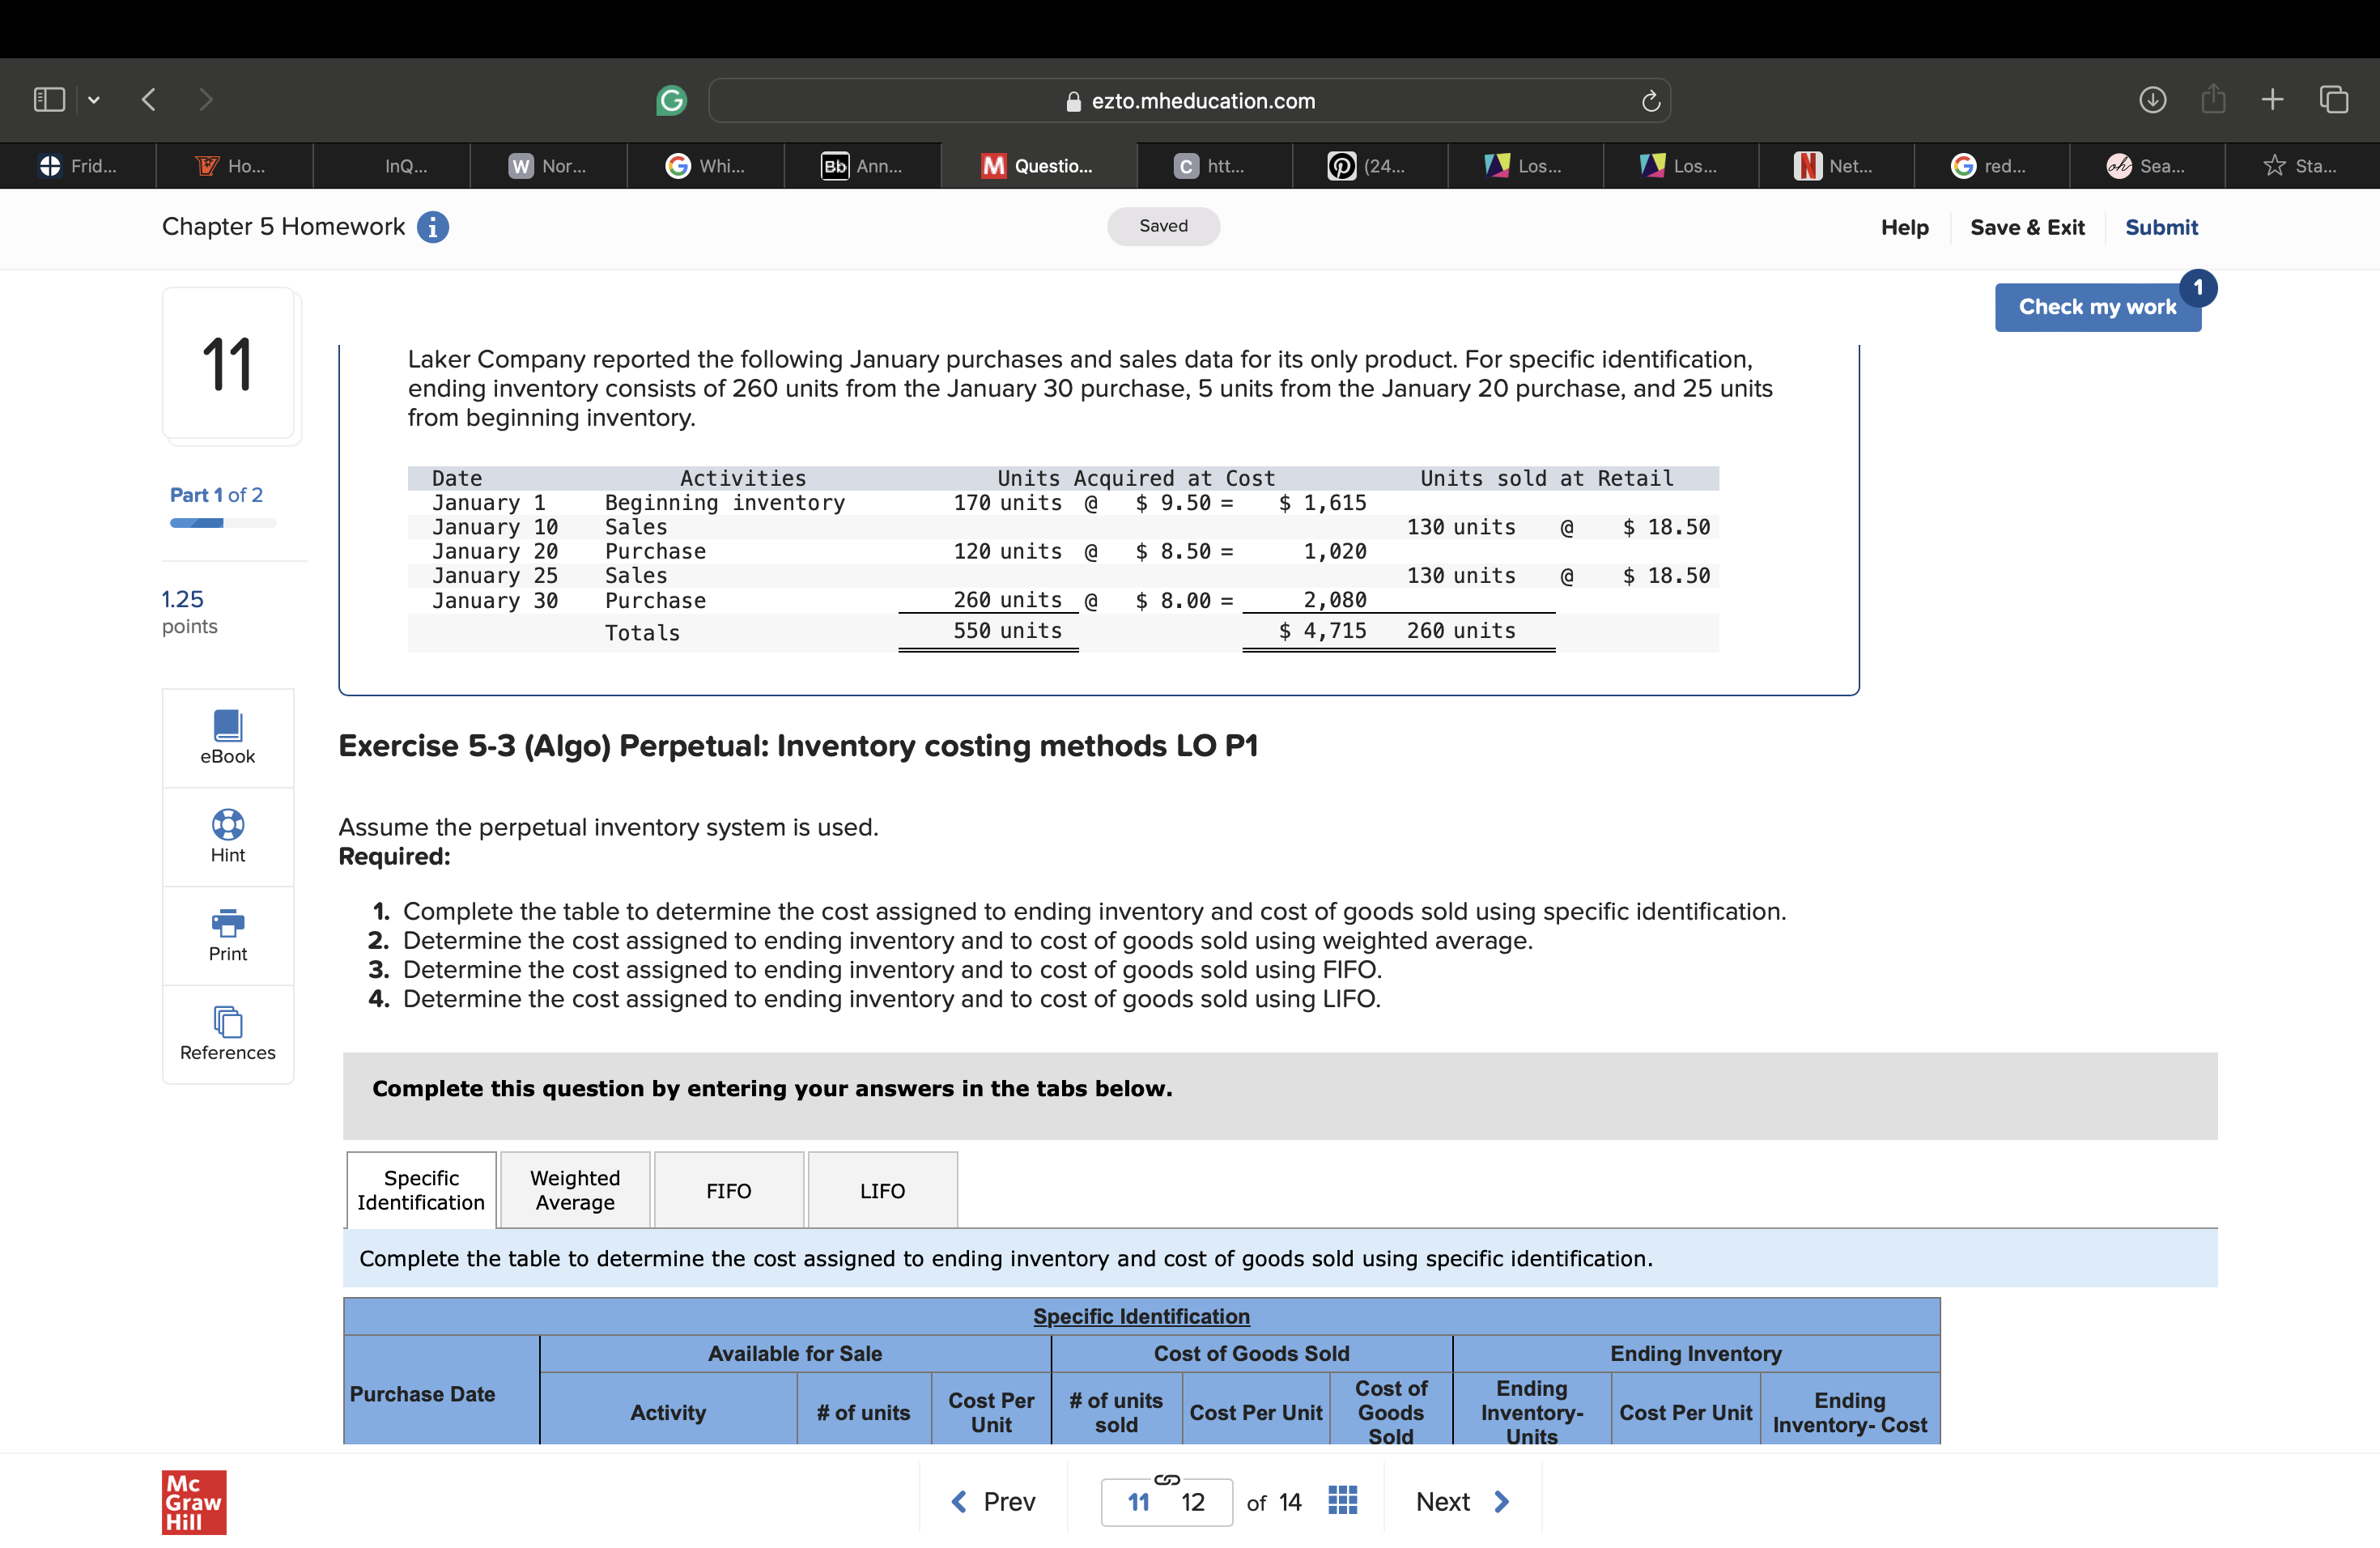
Task: Click Next to advance to question 12
Action: click(1459, 1500)
